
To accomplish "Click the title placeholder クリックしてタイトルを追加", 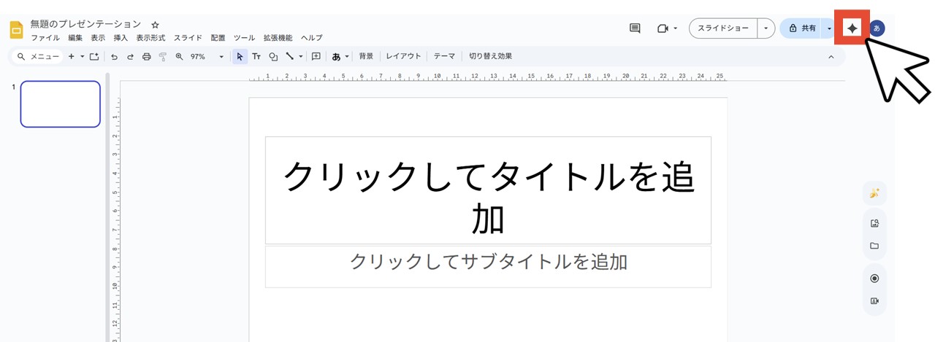I will (488, 190).
